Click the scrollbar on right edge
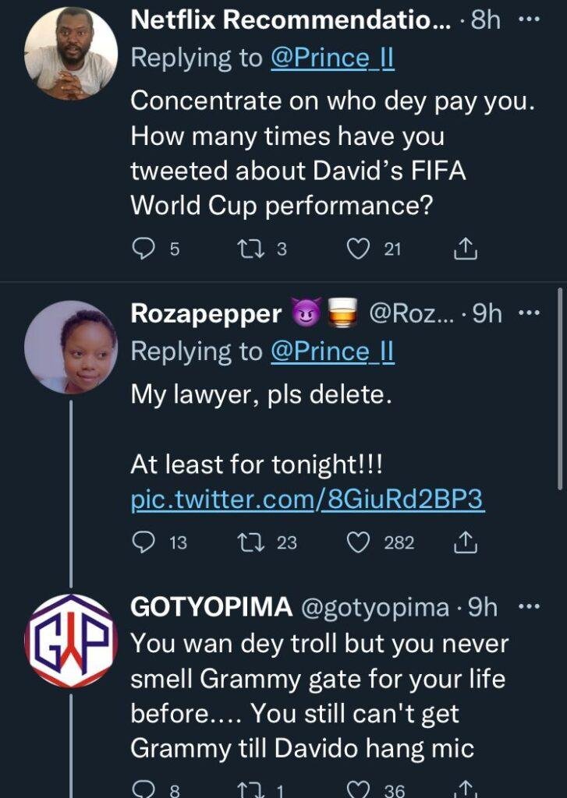The image size is (567, 798). pyautogui.click(x=560, y=390)
